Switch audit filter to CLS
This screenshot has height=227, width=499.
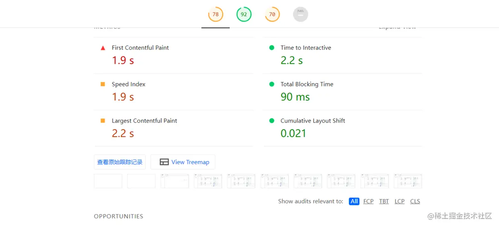[x=415, y=201]
